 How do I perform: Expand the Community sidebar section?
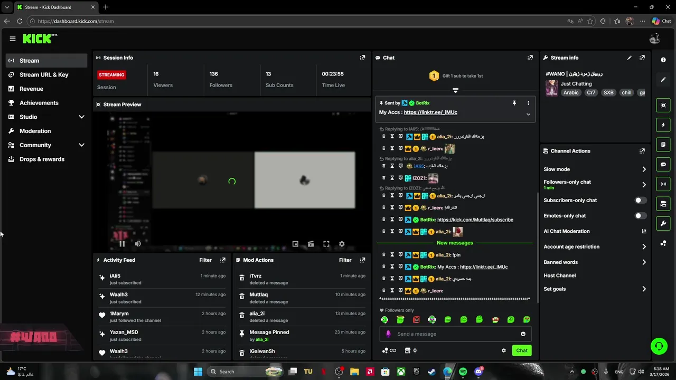pos(81,145)
